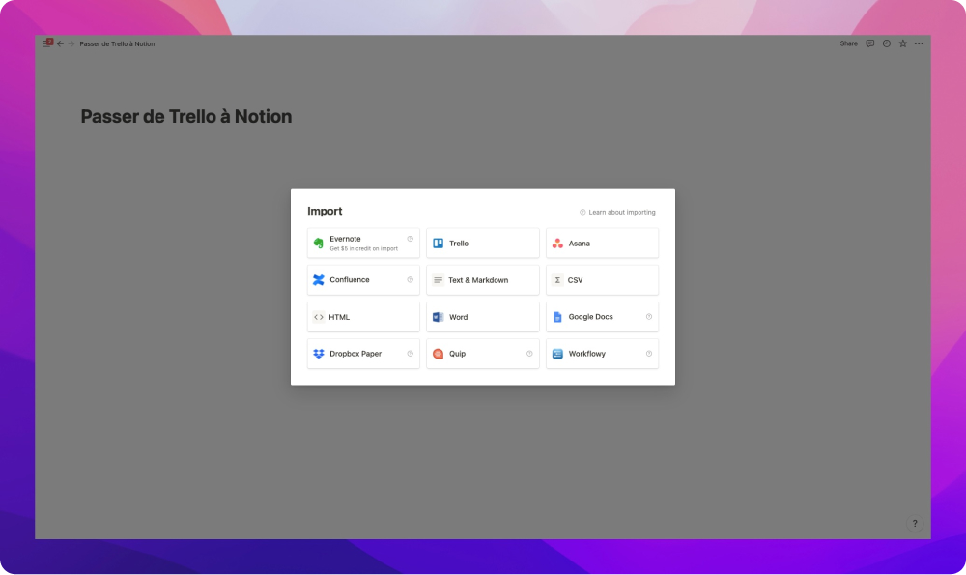Select the Trello import option

point(482,243)
